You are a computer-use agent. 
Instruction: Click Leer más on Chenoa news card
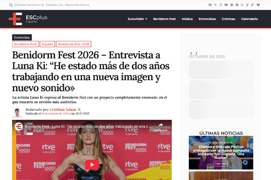click(221, 164)
